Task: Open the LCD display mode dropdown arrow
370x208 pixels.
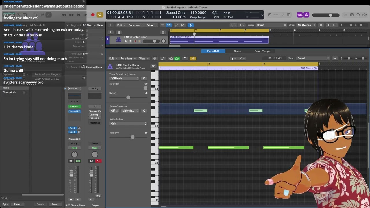Action: tap(262, 15)
